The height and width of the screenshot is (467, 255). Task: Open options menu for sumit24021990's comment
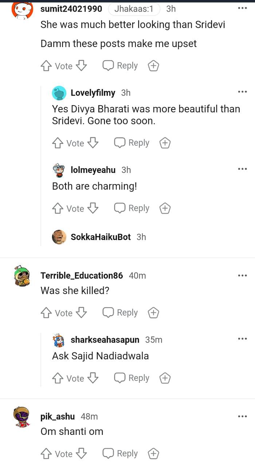coord(242,8)
